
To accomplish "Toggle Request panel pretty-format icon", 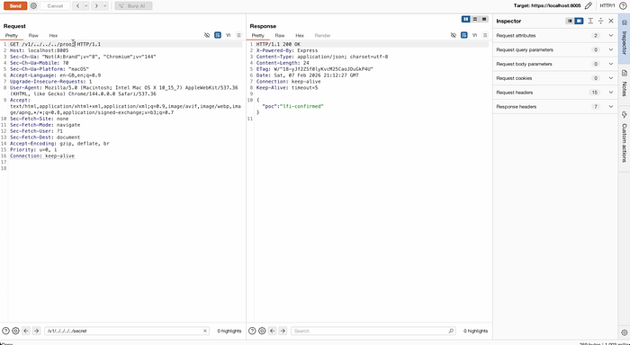I will coord(218,35).
